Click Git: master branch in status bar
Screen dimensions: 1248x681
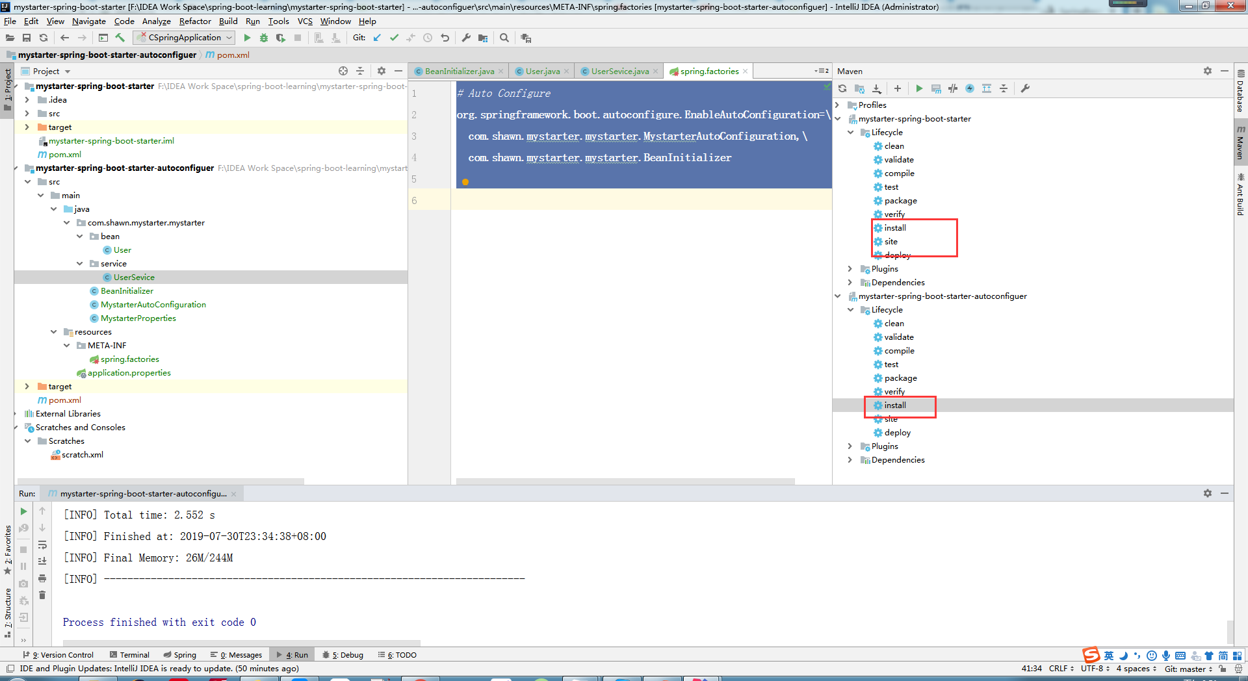(x=1188, y=669)
